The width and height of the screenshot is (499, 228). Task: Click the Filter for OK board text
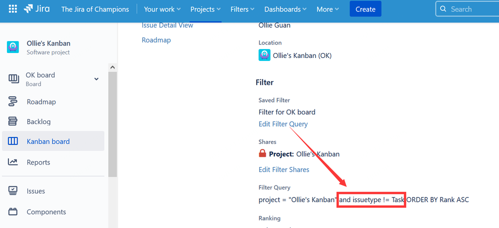pos(287,112)
